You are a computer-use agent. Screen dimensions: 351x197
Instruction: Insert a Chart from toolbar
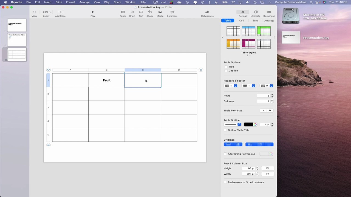tap(132, 13)
